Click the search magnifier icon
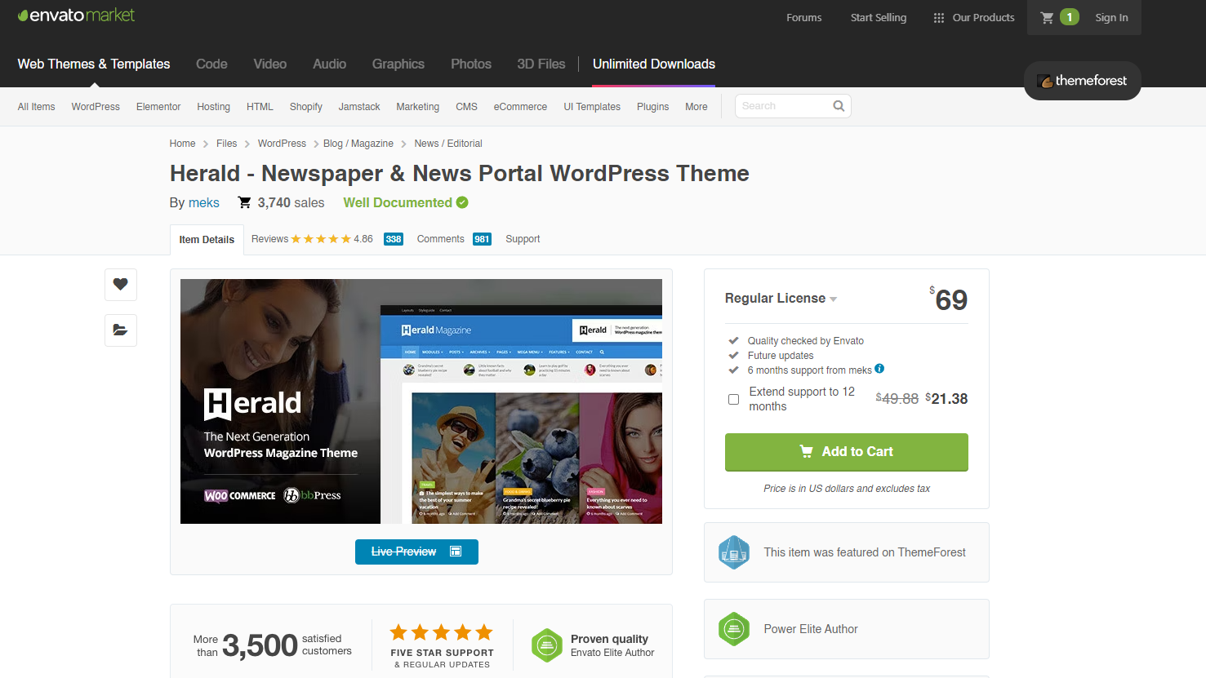1206x678 pixels. [839, 106]
